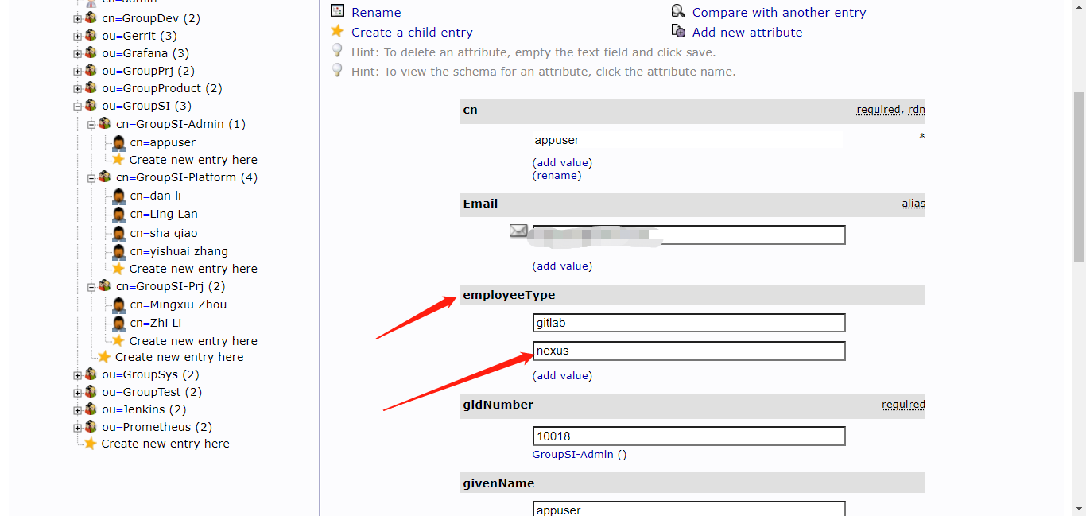Expand the ou=Jenkins tree node
The height and width of the screenshot is (516, 1086).
(x=78, y=409)
